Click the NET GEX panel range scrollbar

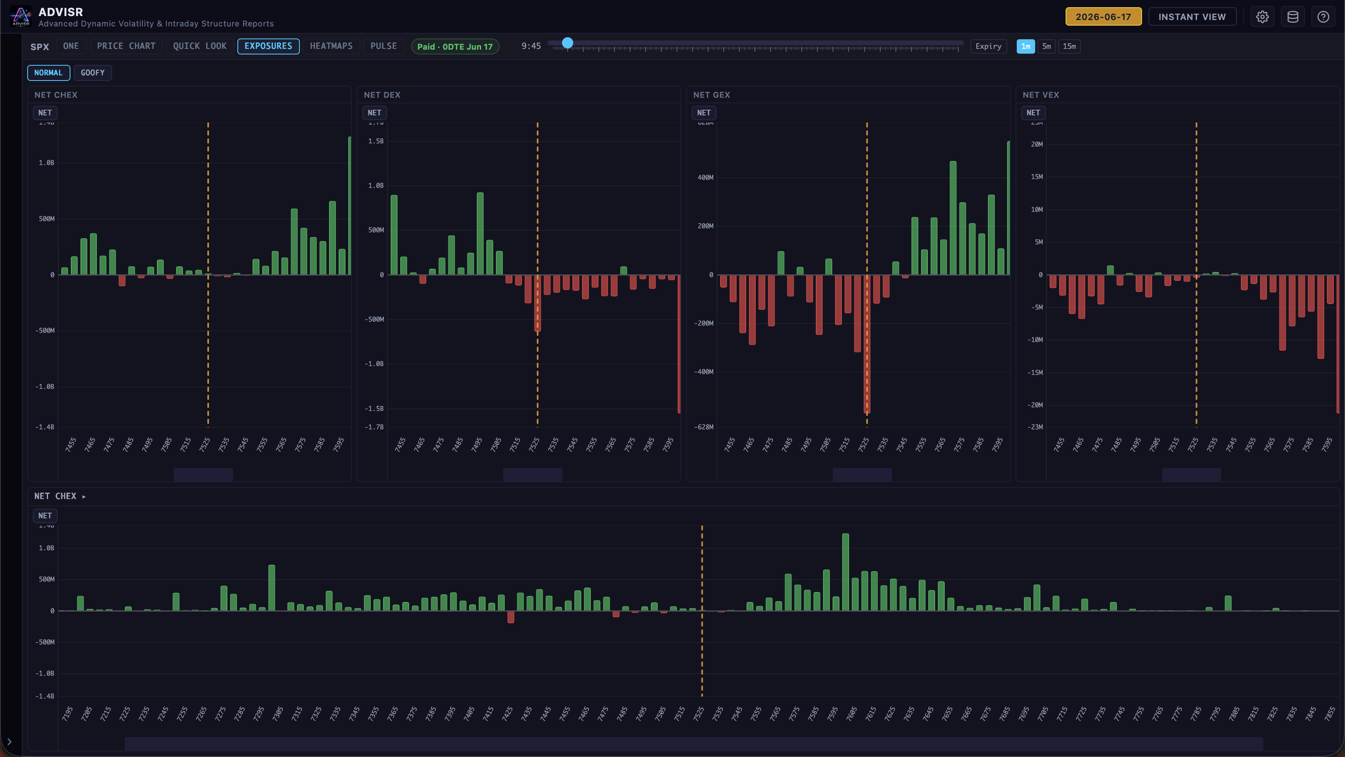(x=862, y=474)
